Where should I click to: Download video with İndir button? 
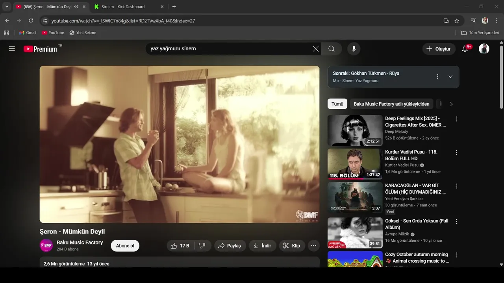pos(262,246)
